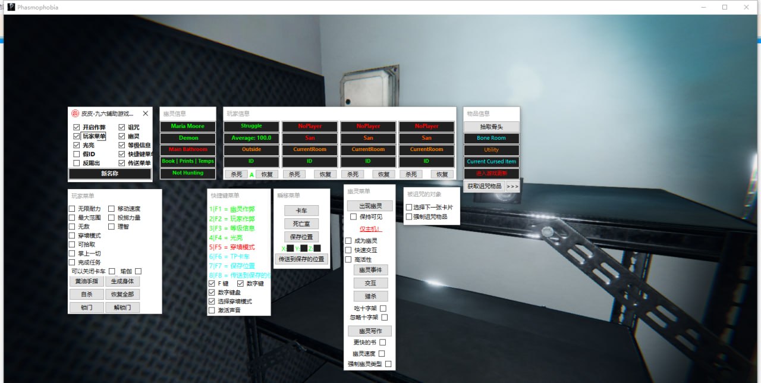Click the 死亡室 teleport button
Screen dimensions: 761x383
(x=301, y=224)
